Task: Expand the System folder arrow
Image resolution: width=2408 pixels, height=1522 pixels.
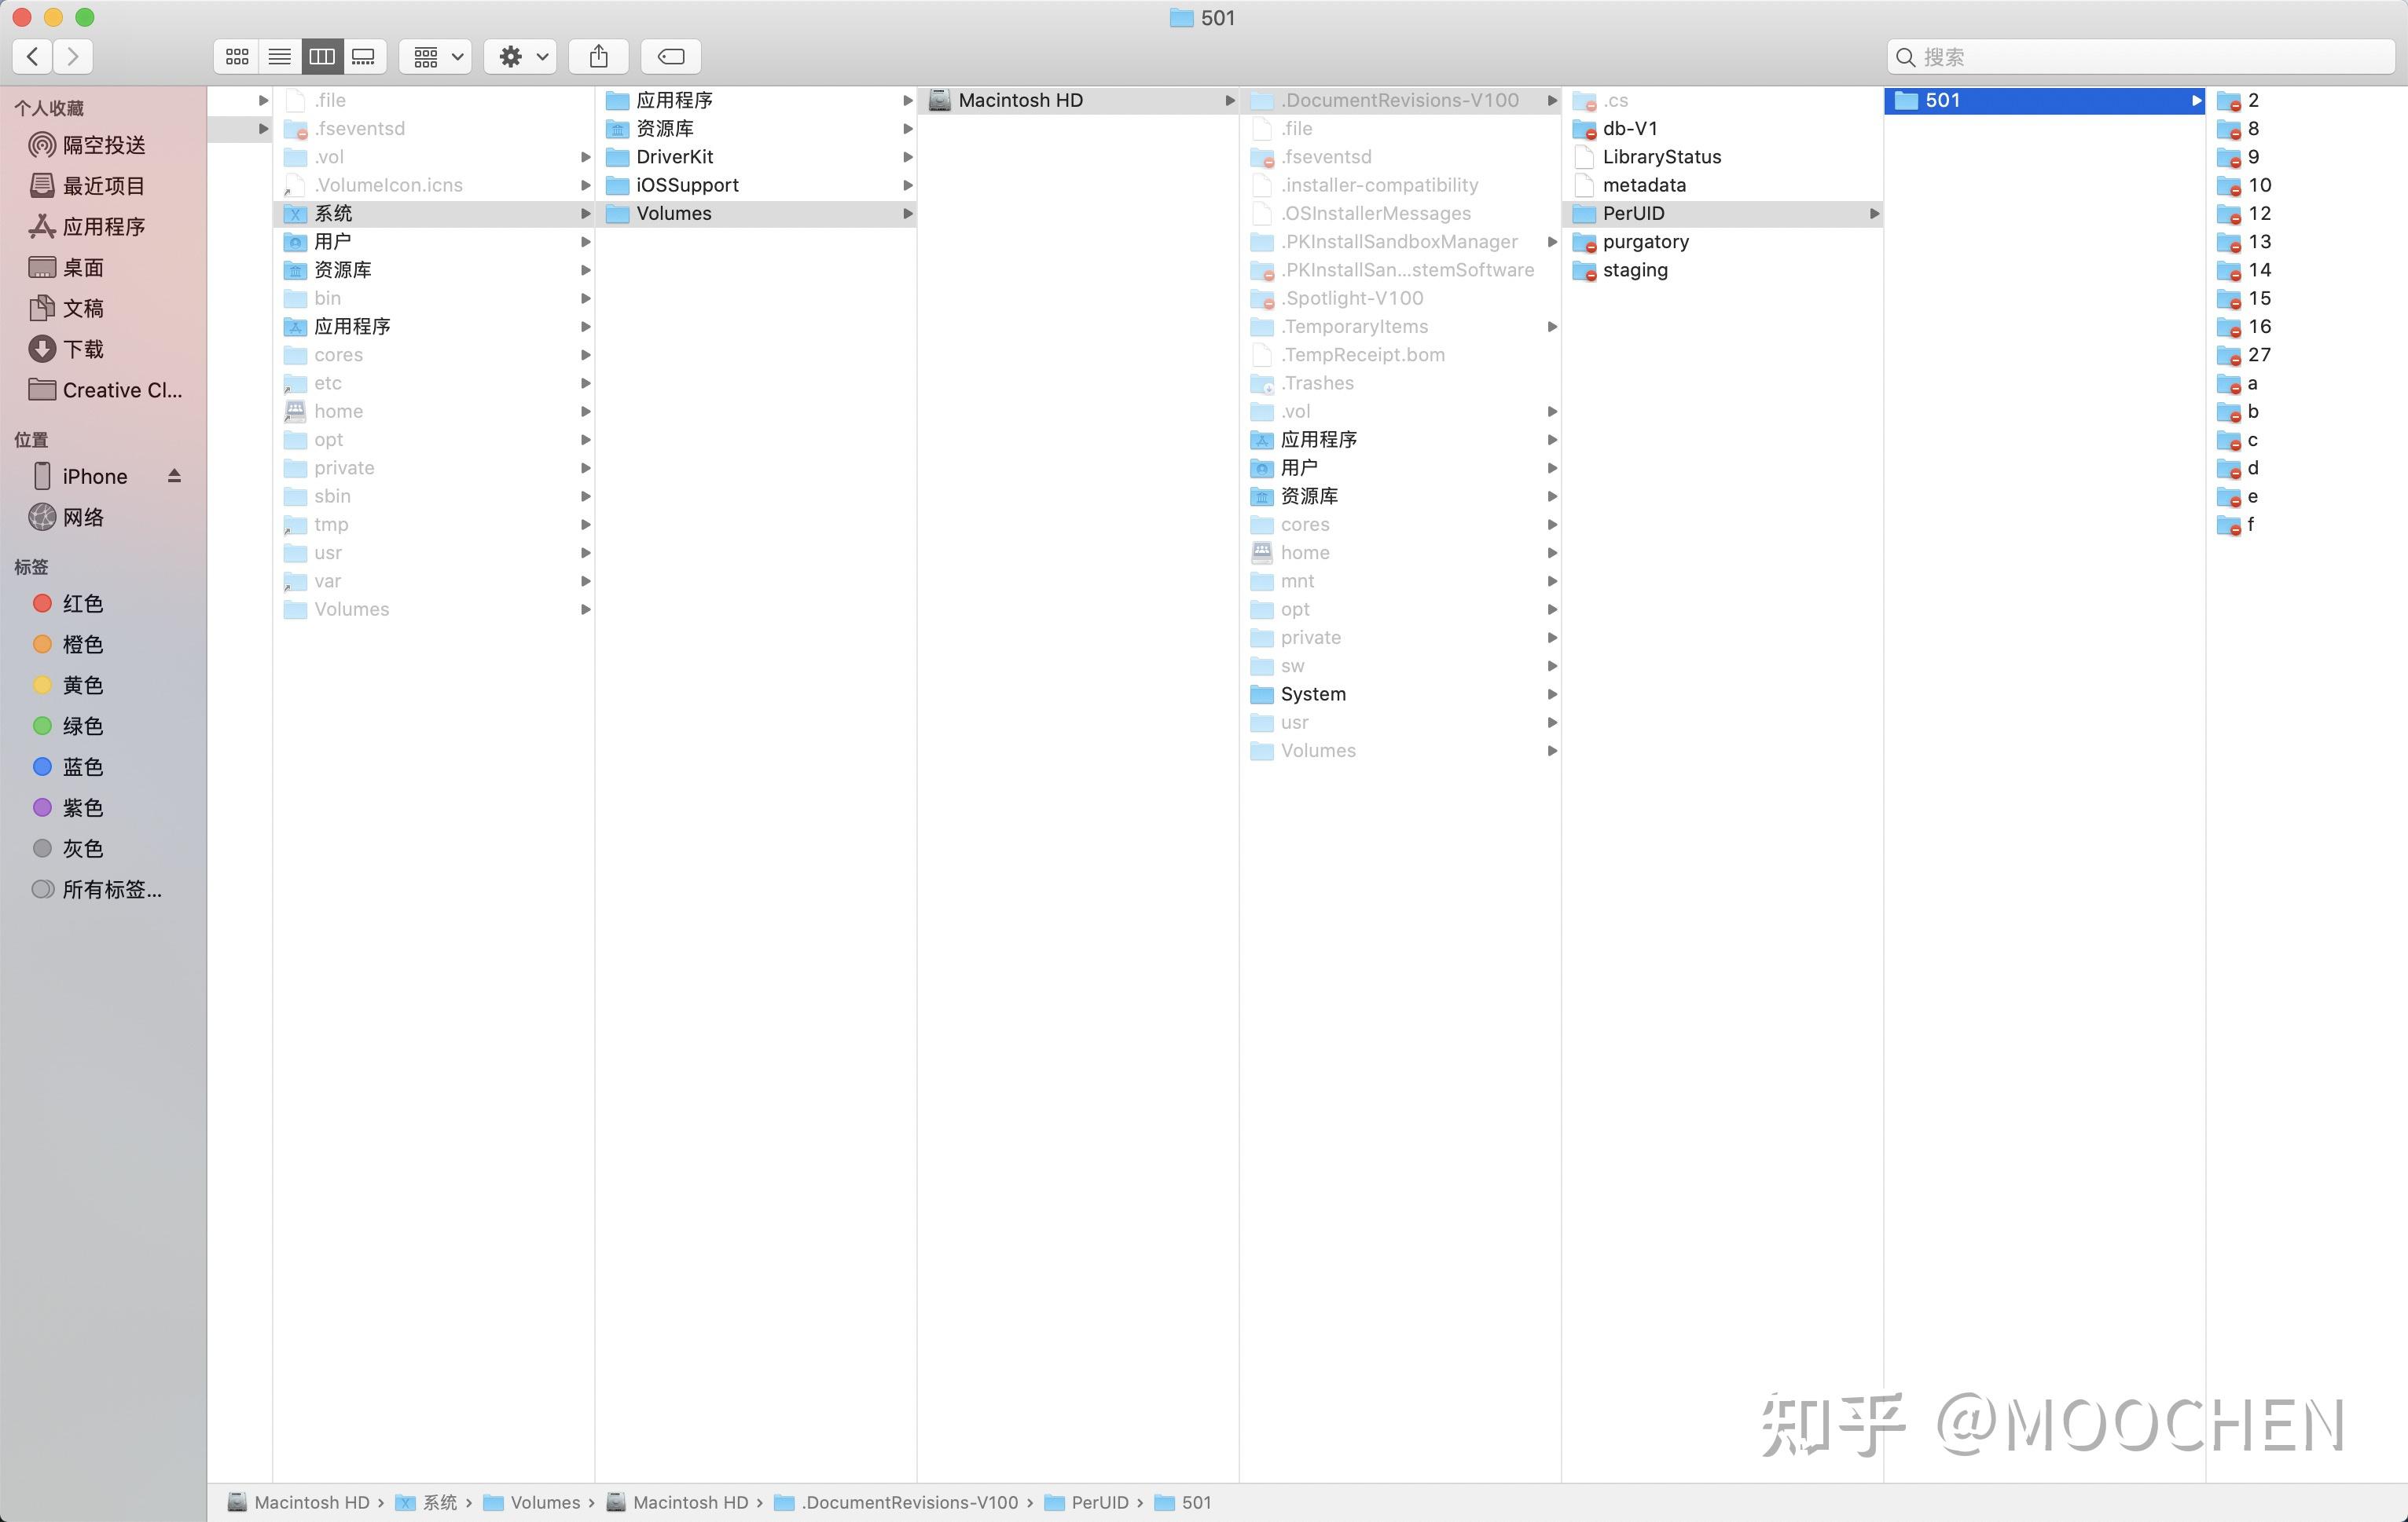Action: tap(1551, 694)
